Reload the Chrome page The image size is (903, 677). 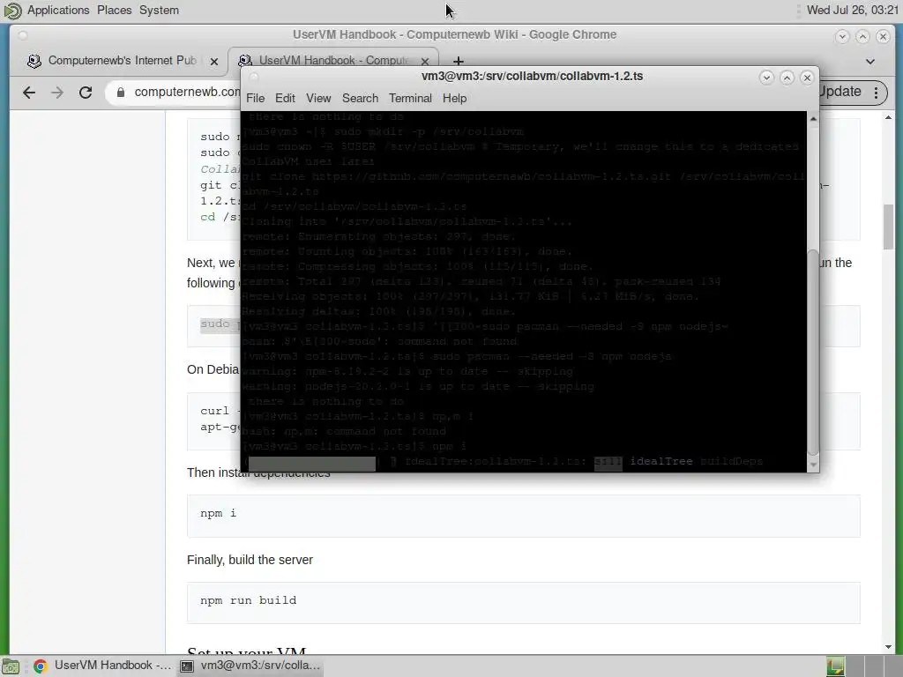86,92
